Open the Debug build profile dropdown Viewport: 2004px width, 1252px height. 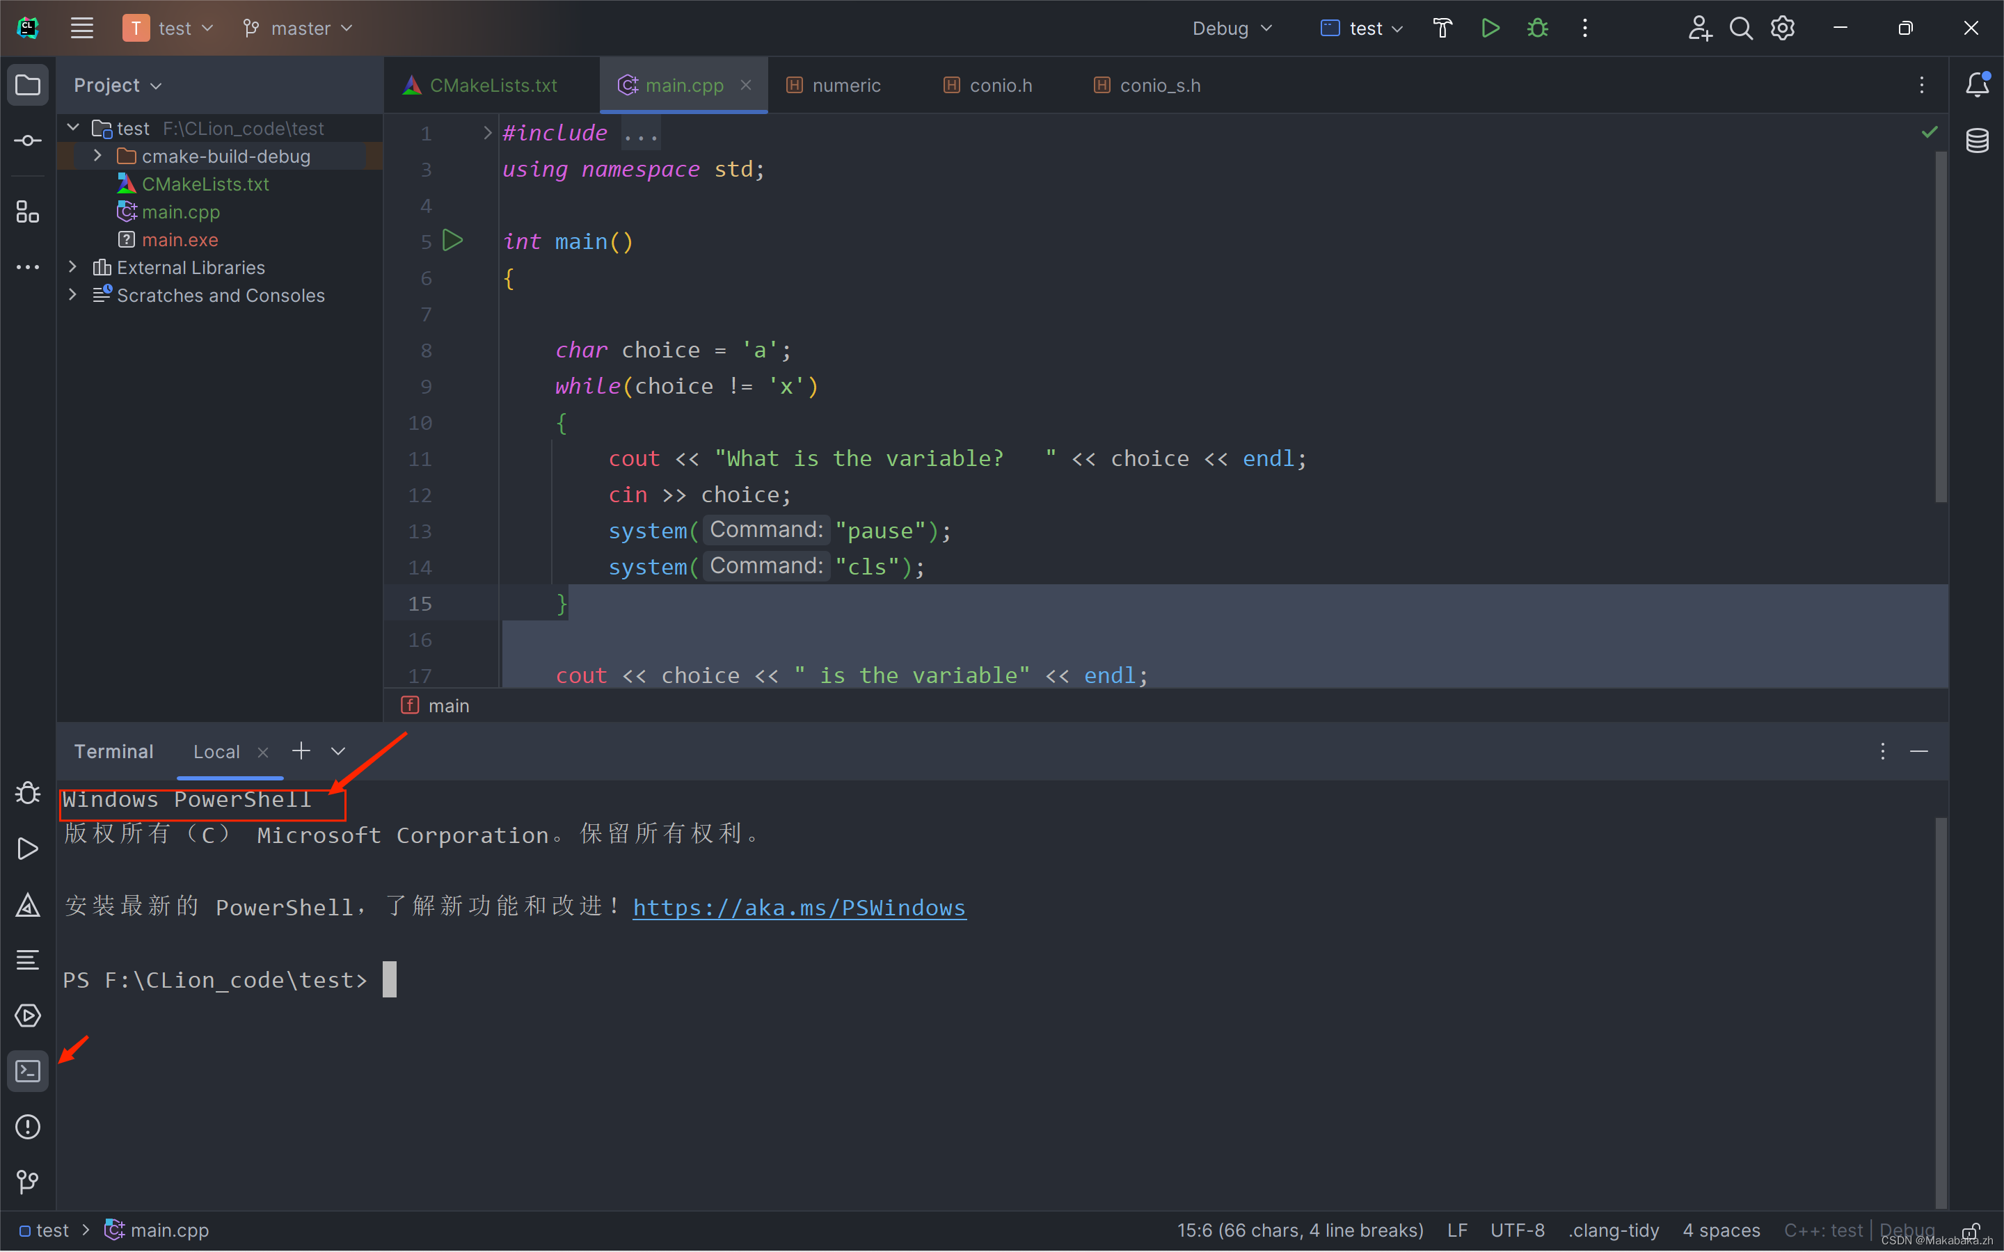click(1232, 28)
